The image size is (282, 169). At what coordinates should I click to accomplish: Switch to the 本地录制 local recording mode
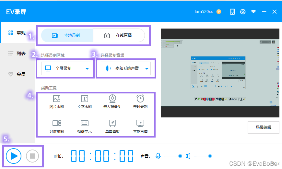tap(67, 35)
